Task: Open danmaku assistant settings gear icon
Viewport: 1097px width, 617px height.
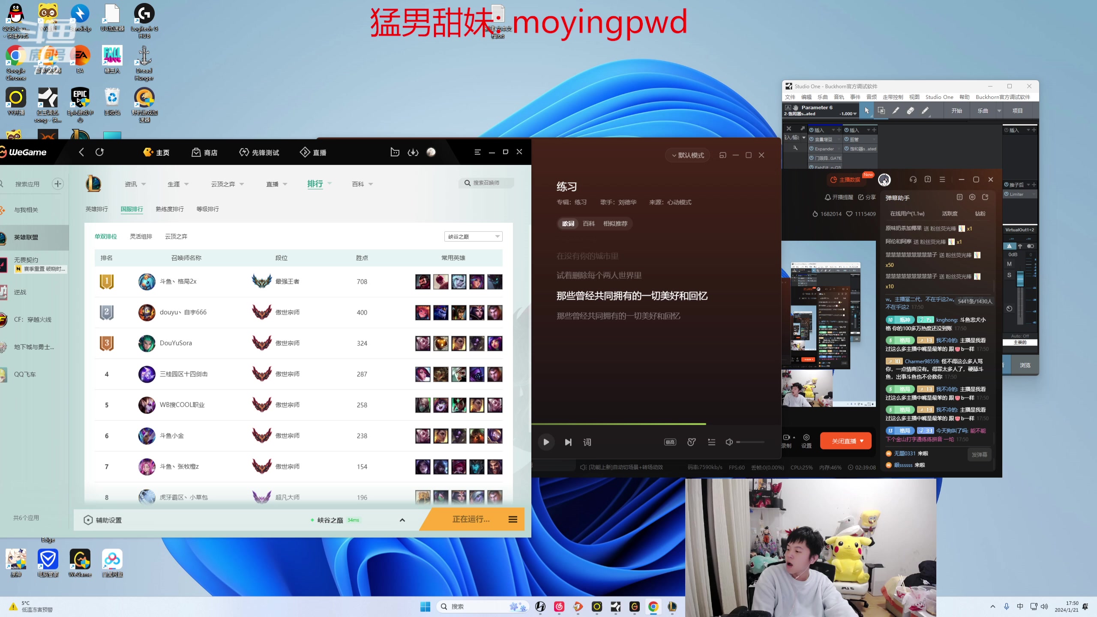Action: [972, 197]
